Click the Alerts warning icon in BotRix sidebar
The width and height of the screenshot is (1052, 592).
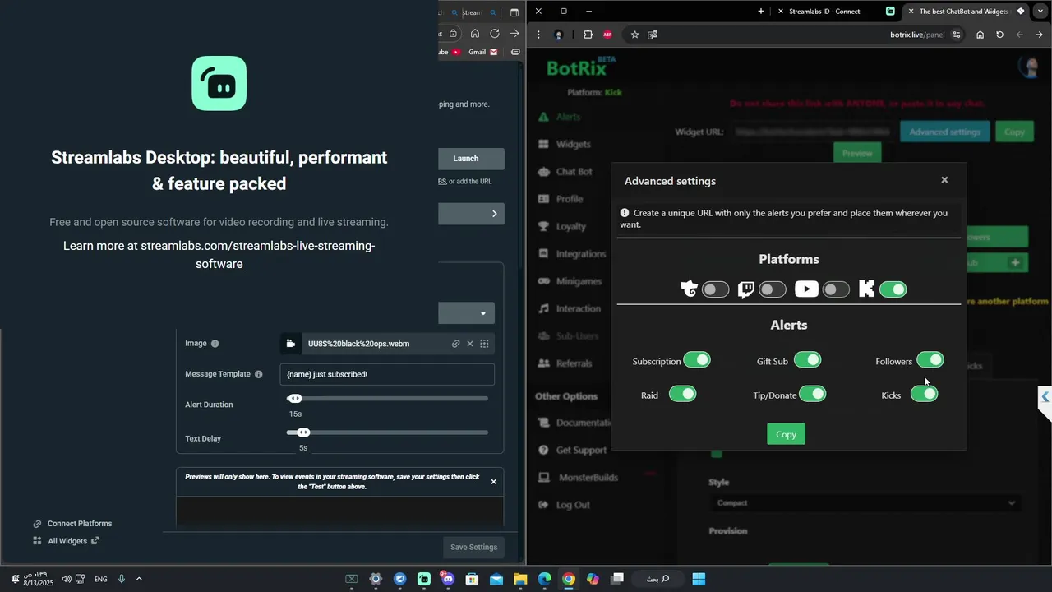[543, 117]
